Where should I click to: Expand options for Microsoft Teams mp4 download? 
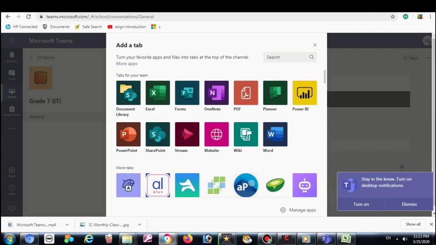tap(67, 225)
